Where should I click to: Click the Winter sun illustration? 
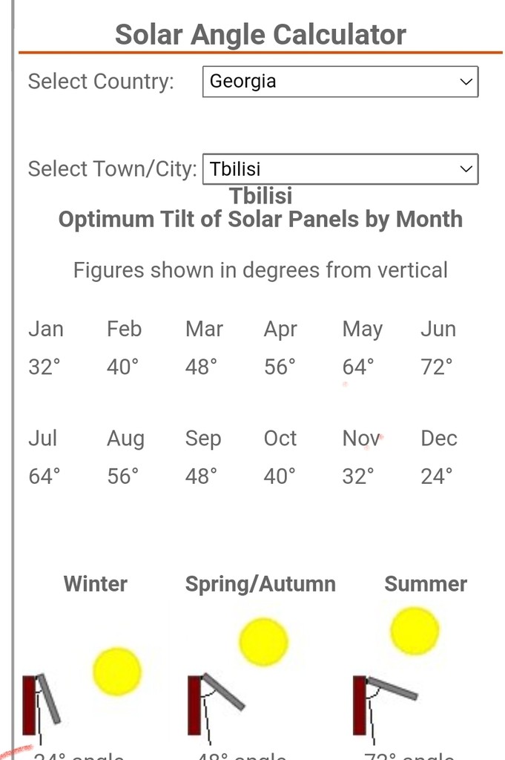[x=117, y=671]
